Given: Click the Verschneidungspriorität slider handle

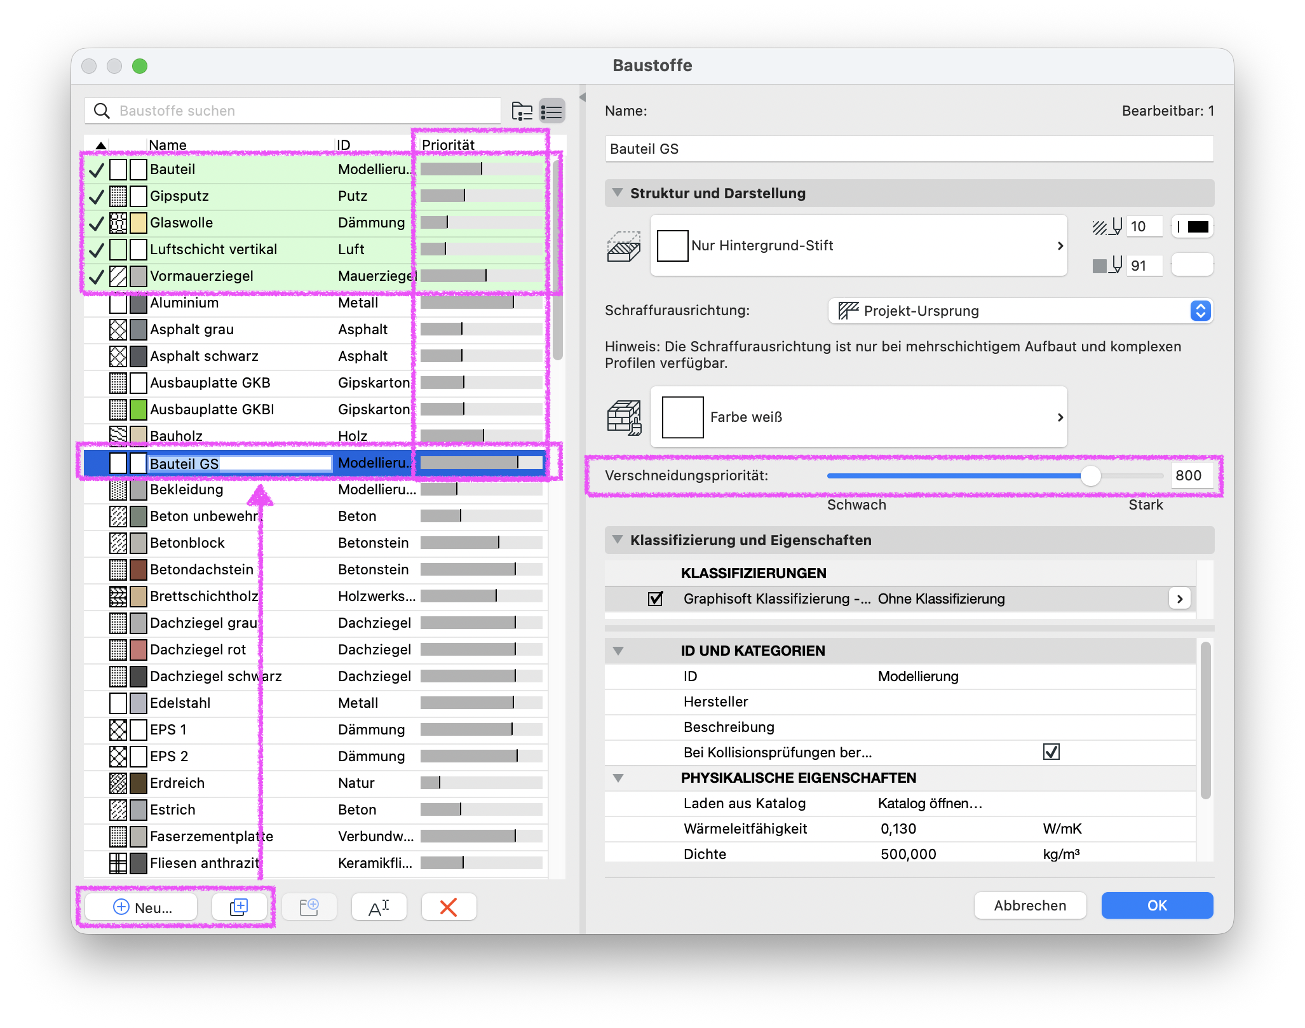Looking at the screenshot, I should tap(1090, 475).
